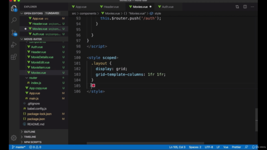The height and width of the screenshot is (150, 267).
Task: Click the feedback icon in status bar
Action: (x=247, y=147)
